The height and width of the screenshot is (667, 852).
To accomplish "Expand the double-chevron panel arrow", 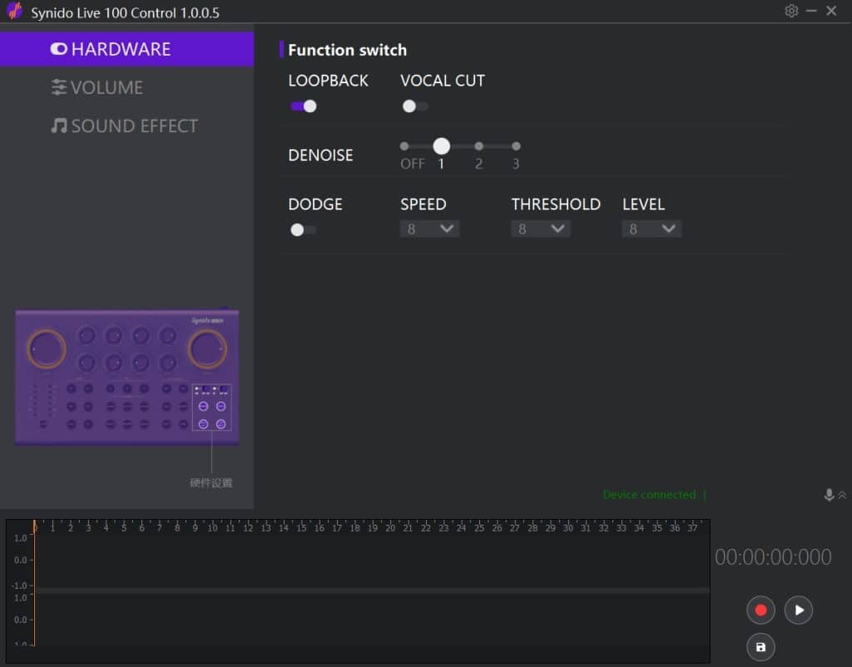I will [842, 495].
